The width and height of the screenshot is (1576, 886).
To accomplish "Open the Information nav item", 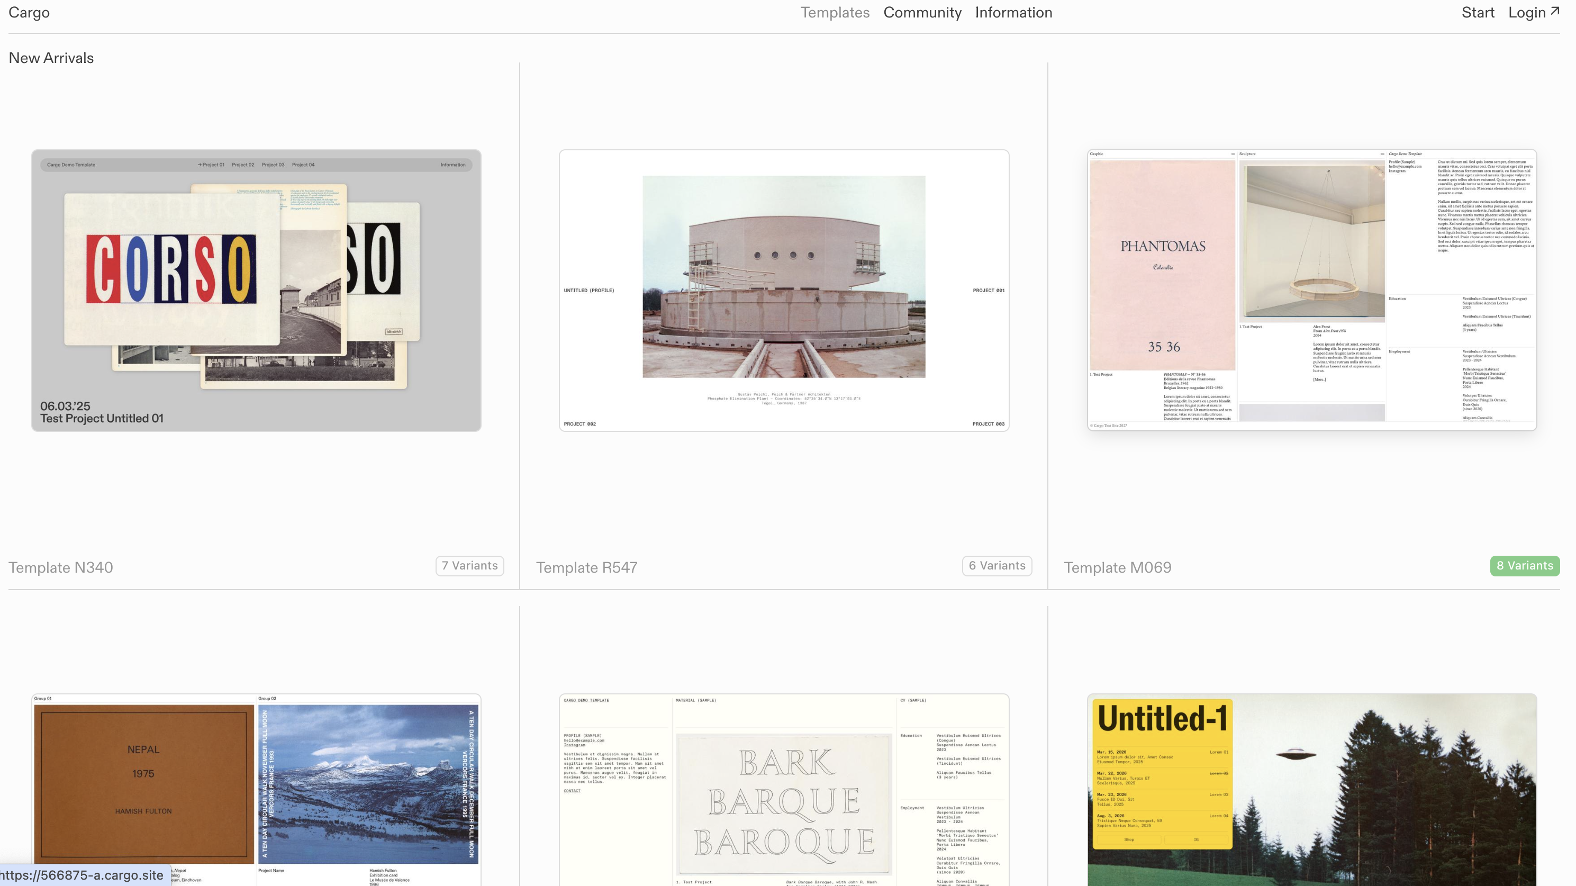I will point(1013,13).
